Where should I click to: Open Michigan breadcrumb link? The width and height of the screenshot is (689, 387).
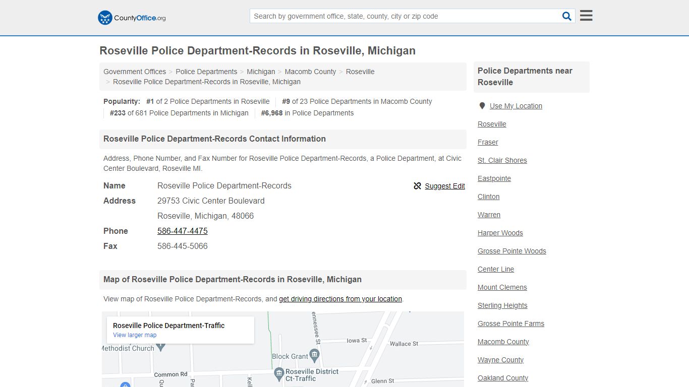click(261, 72)
